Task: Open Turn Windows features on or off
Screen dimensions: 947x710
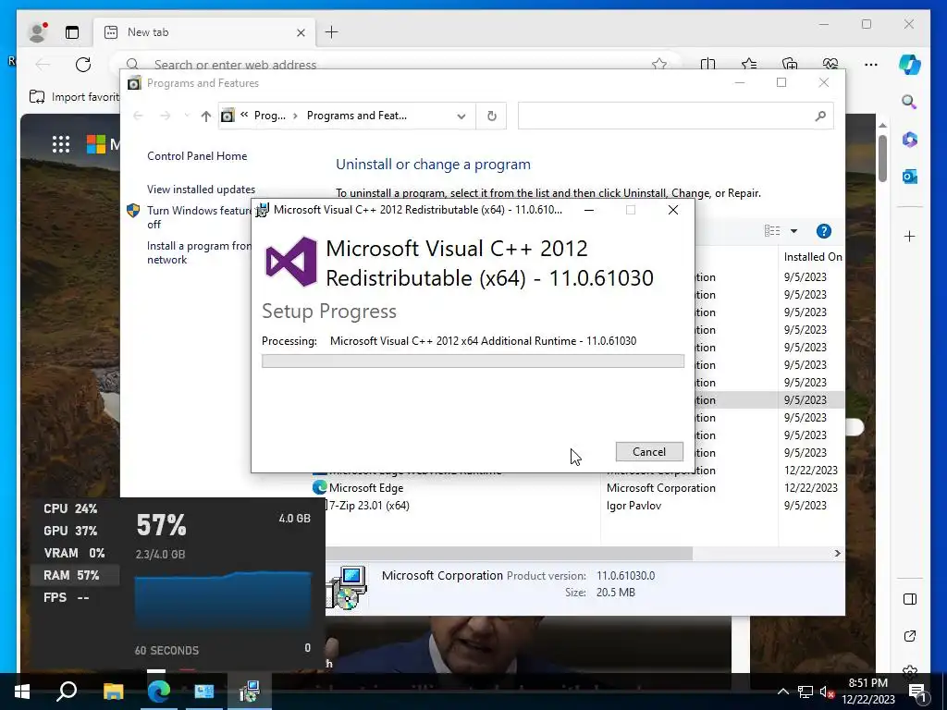Action: click(199, 216)
